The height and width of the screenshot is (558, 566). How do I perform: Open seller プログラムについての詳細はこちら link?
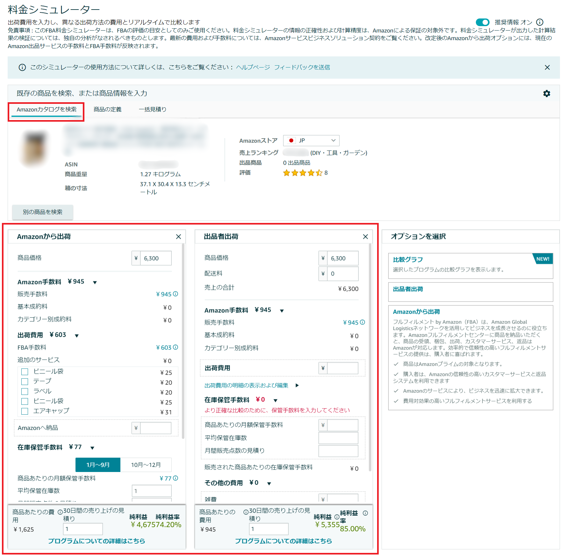tap(283, 541)
